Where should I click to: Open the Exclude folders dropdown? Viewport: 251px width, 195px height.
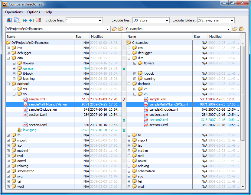(x=232, y=21)
